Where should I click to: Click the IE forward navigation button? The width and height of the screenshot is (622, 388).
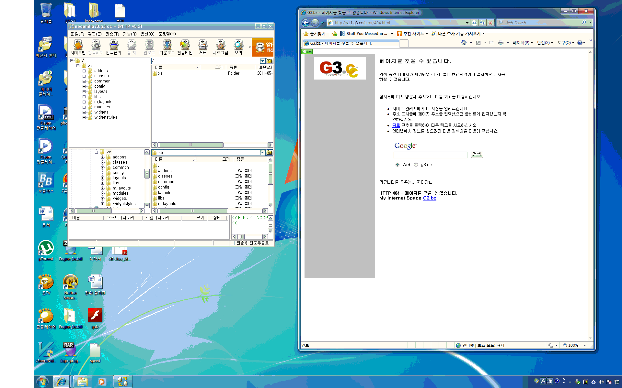315,23
